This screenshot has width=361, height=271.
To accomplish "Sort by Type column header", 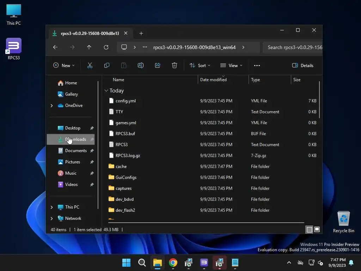I will (256, 80).
